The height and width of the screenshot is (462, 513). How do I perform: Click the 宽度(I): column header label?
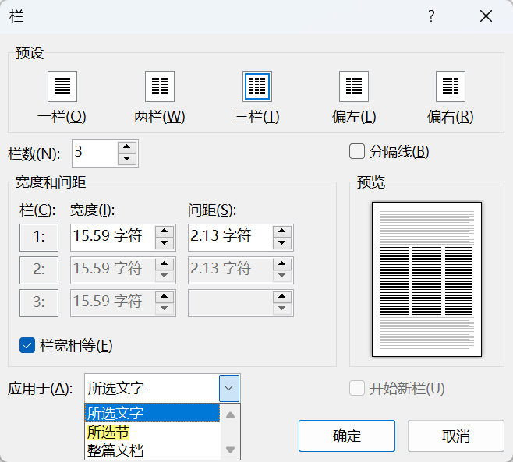point(93,210)
